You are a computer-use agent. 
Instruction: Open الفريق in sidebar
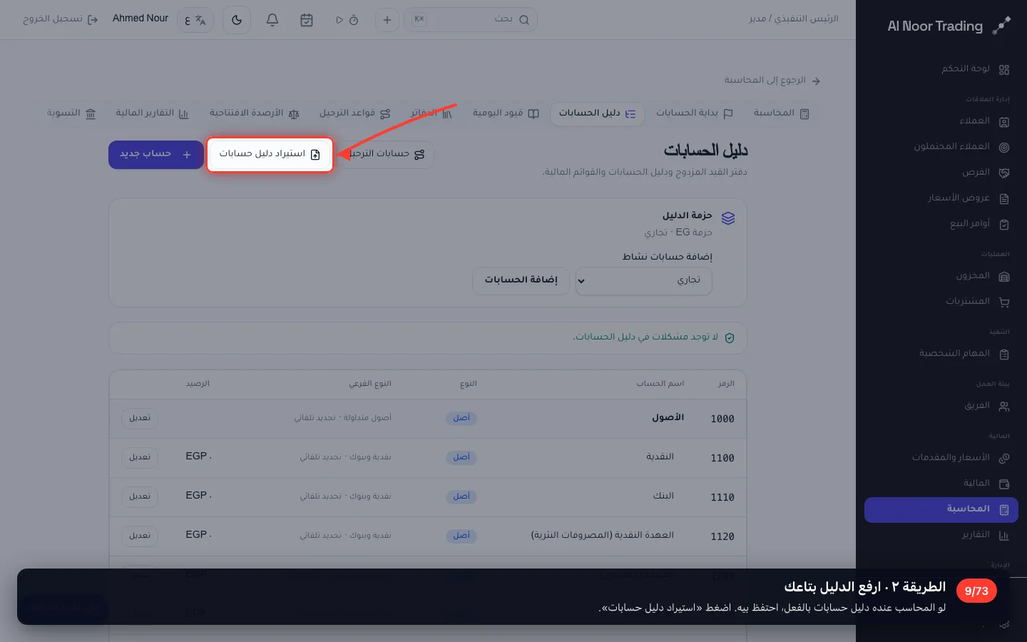coord(941,406)
